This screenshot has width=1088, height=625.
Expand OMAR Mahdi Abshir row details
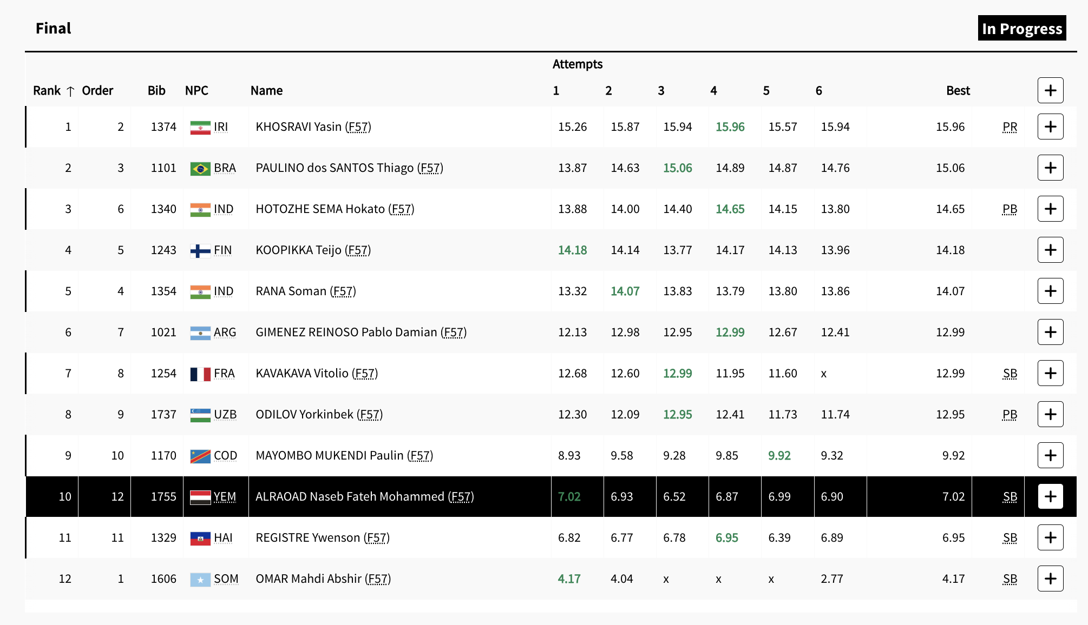coord(1050,579)
